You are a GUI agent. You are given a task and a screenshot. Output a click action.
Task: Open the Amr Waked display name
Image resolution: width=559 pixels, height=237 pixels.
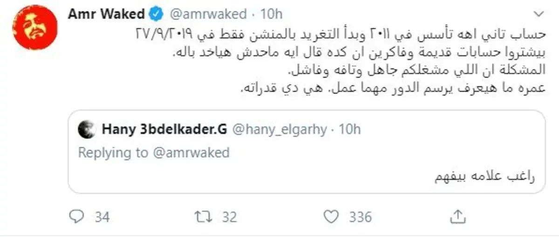(x=107, y=14)
